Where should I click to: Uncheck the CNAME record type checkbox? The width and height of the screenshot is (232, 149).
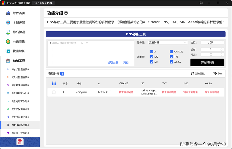click(x=171, y=52)
